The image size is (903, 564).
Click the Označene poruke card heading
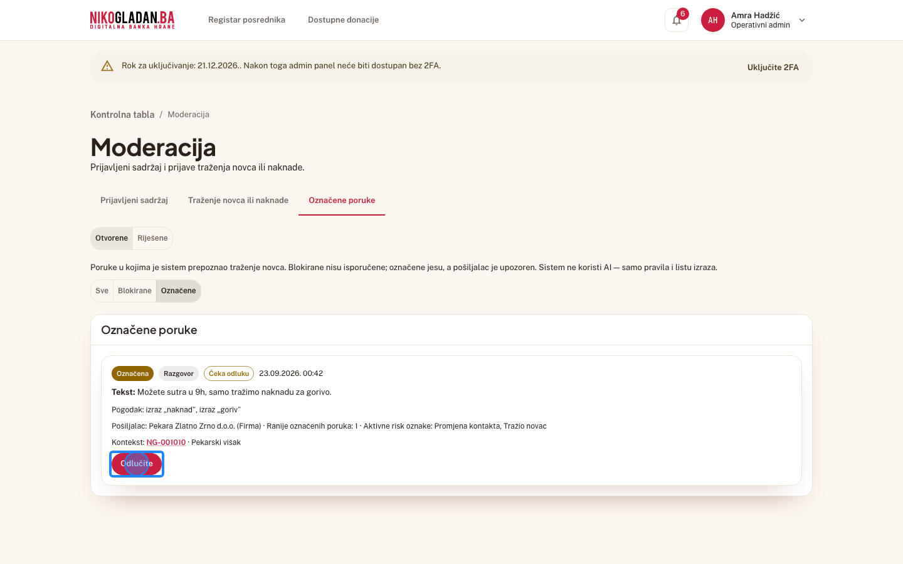tap(149, 330)
